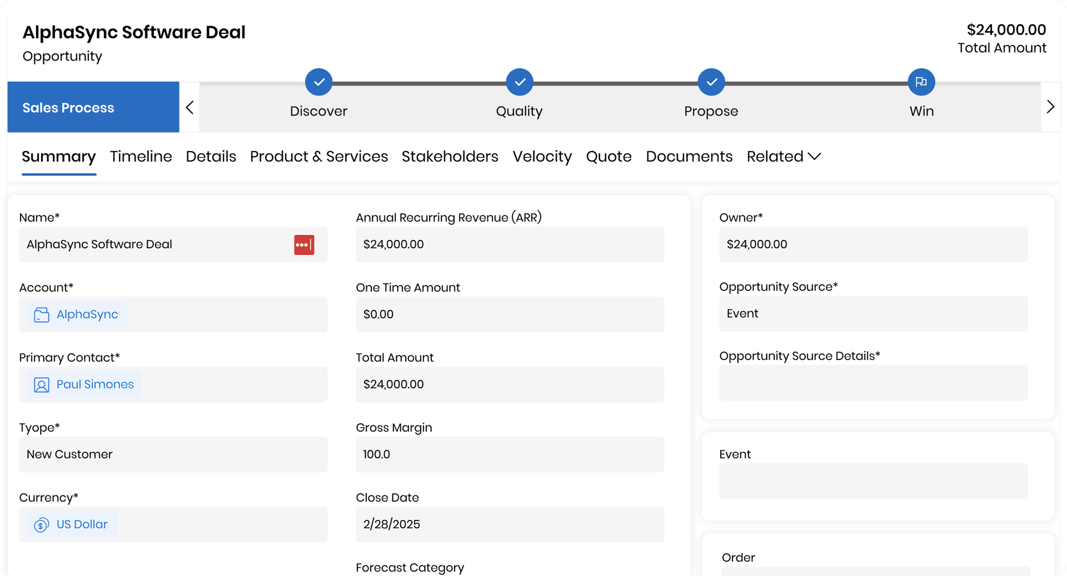This screenshot has width=1067, height=576.
Task: Show the Documents tab
Action: [689, 156]
